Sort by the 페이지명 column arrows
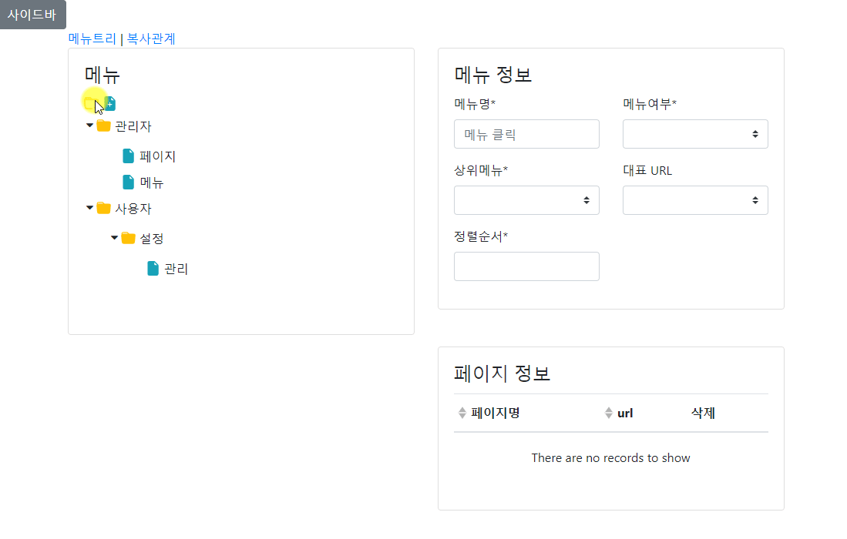Viewport: 847px width, 539px height. pos(462,413)
